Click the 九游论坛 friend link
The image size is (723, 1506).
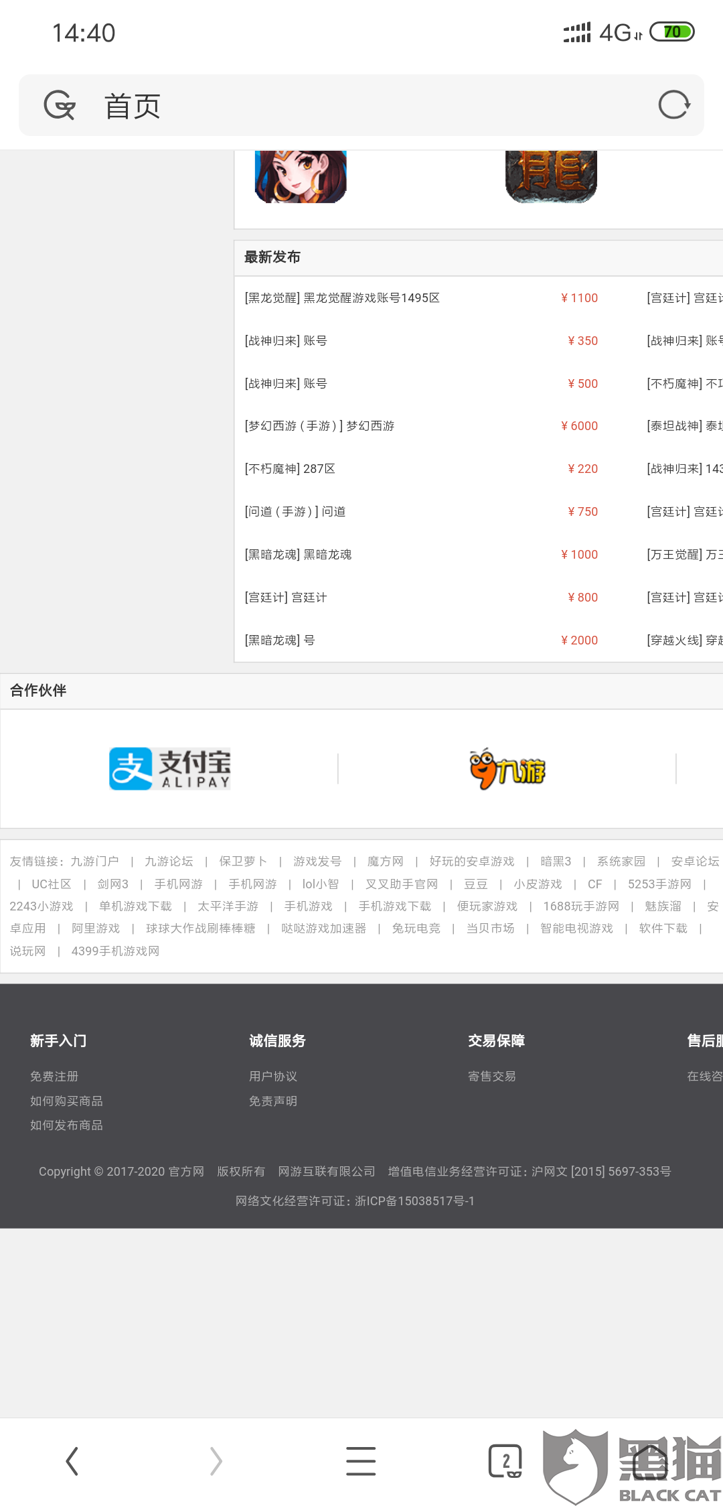click(169, 862)
